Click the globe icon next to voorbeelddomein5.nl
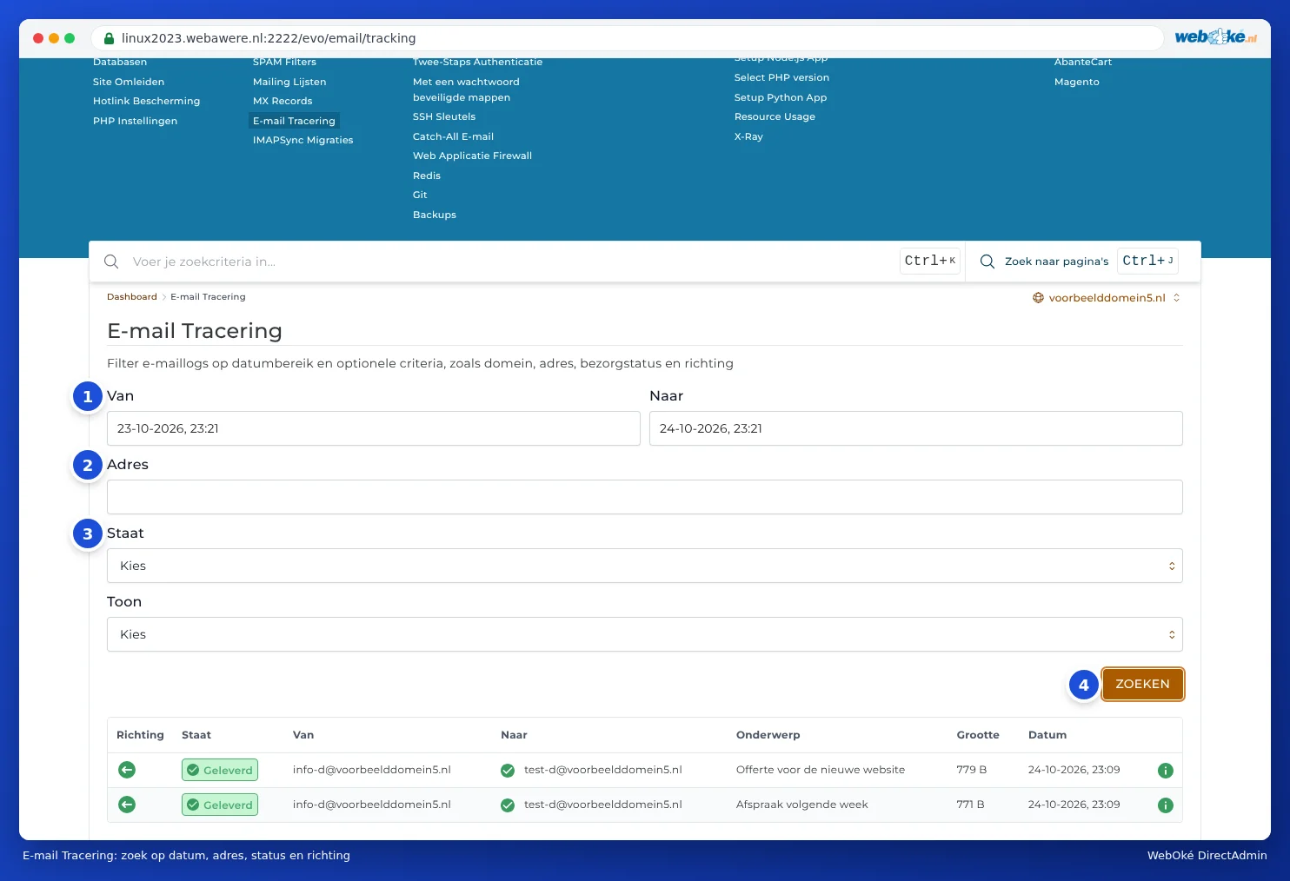 pyautogui.click(x=1038, y=297)
